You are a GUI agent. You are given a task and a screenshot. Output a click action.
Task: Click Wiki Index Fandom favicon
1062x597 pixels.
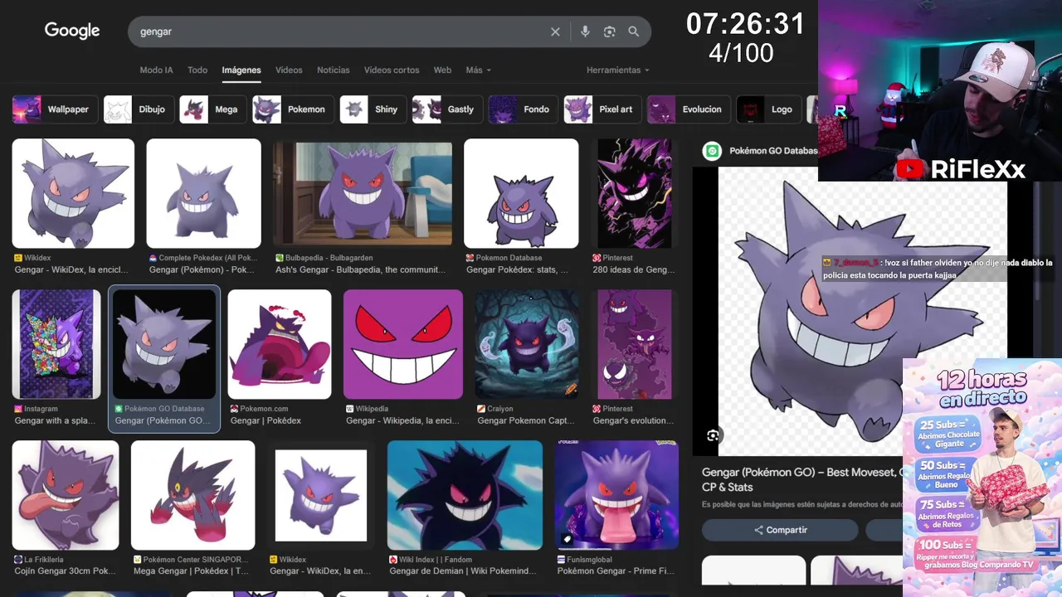click(394, 560)
